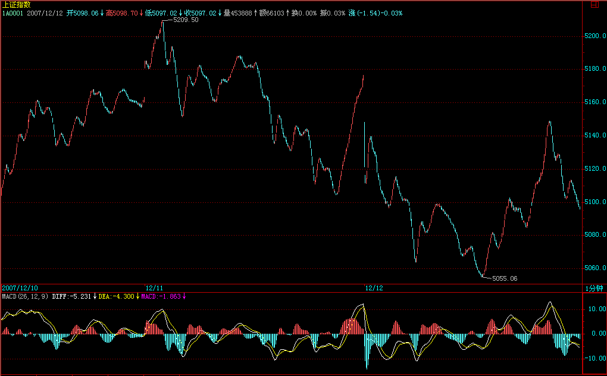The image size is (607, 376).
Task: Click the red 高5098.70 high price field
Action: pyautogui.click(x=121, y=12)
